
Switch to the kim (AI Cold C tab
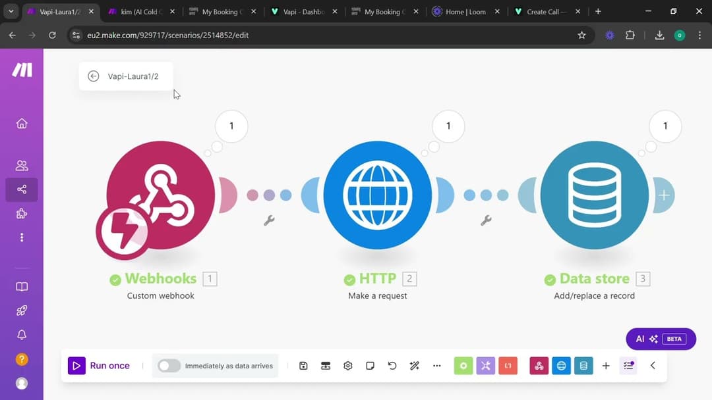click(142, 12)
